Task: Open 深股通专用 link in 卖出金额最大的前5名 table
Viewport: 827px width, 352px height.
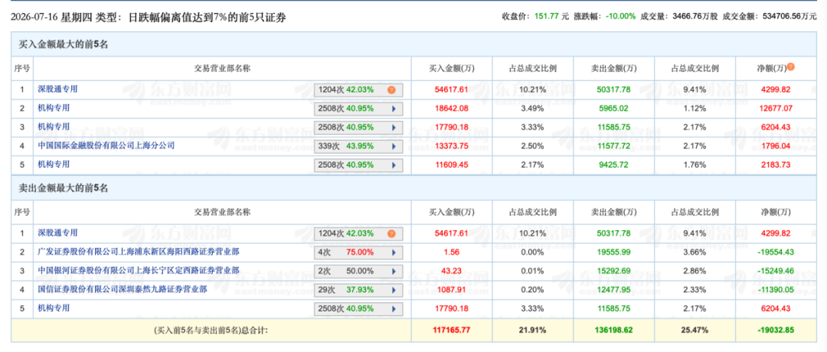Action: (x=57, y=233)
